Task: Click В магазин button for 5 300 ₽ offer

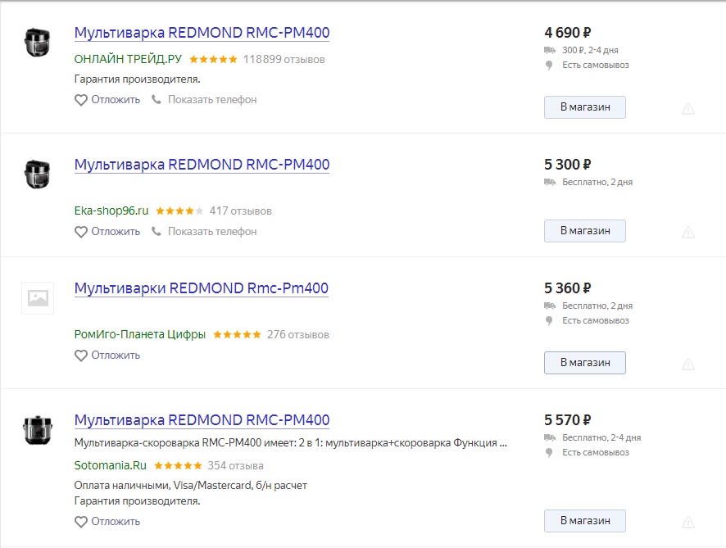Action: pos(585,231)
